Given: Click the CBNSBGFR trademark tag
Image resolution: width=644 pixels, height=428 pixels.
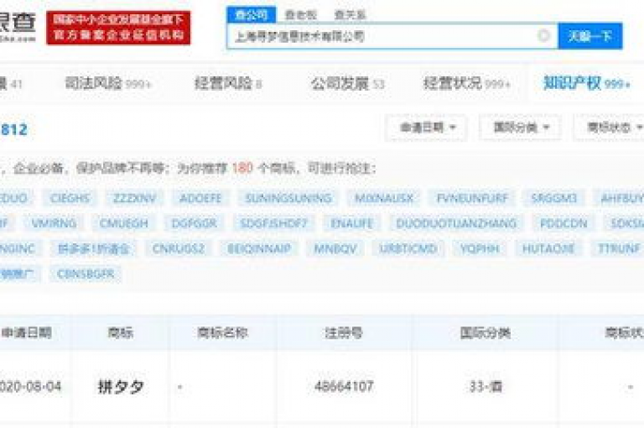Looking at the screenshot, I should [86, 274].
